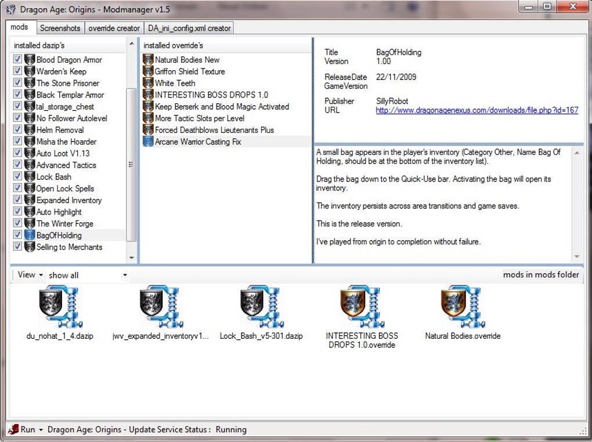
Task: Uncheck the Blood Dragon Armor checkbox
Action: coord(17,59)
